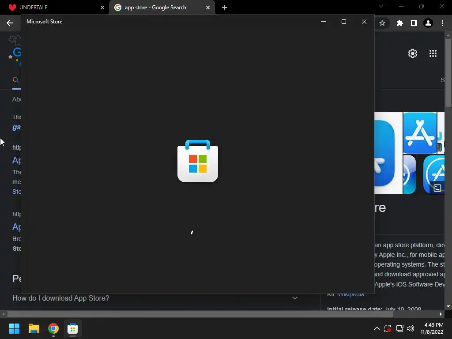Image resolution: width=452 pixels, height=339 pixels.
Task: Bookmark this page with the star icon
Action: [382, 23]
